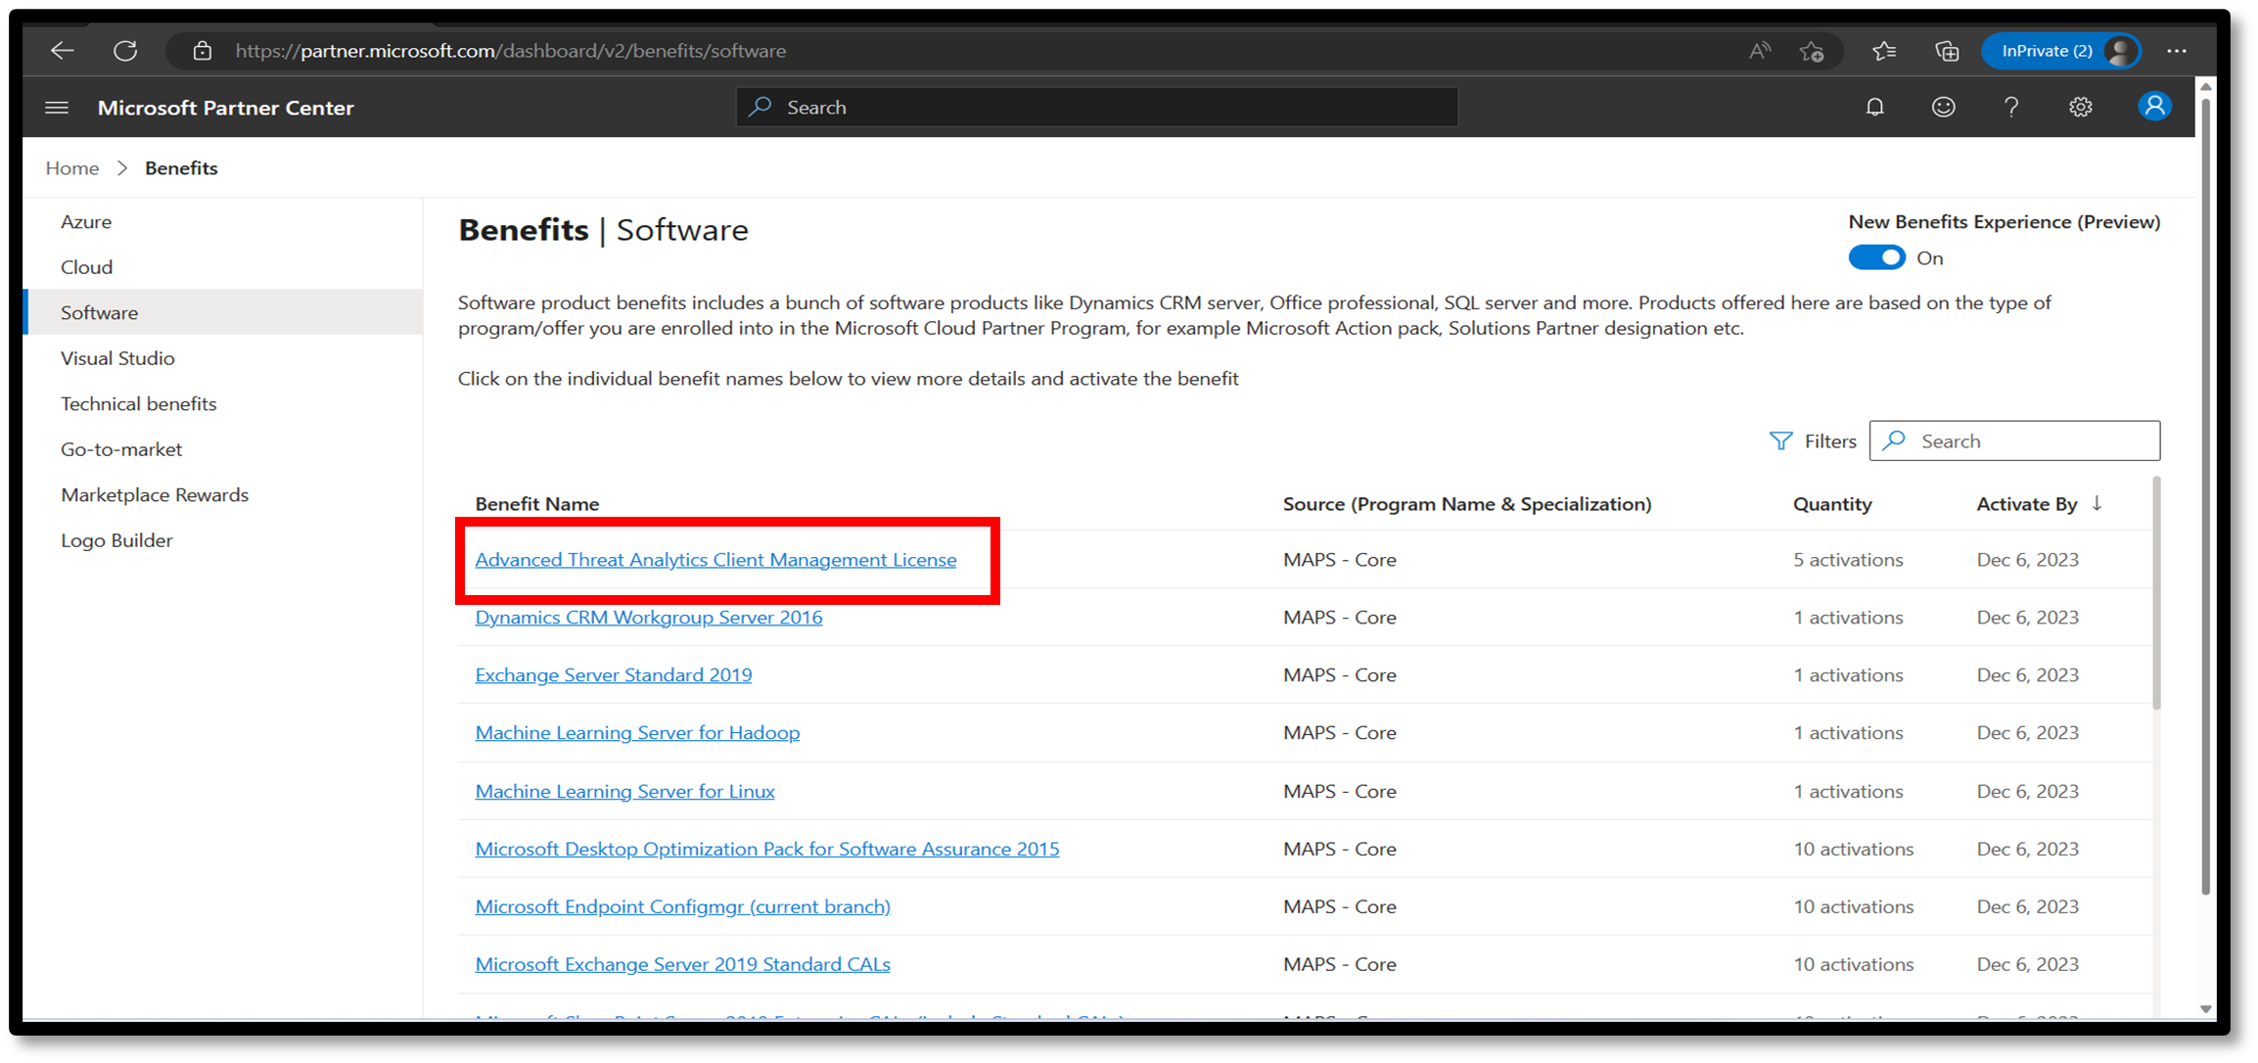Open Partner Center settings gear
The height and width of the screenshot is (1063, 2258).
(x=2080, y=108)
